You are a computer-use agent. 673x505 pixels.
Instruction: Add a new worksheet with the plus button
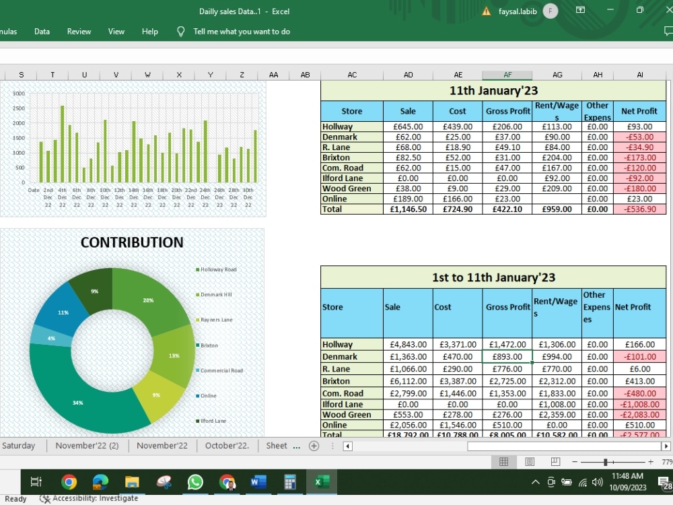pyautogui.click(x=314, y=445)
